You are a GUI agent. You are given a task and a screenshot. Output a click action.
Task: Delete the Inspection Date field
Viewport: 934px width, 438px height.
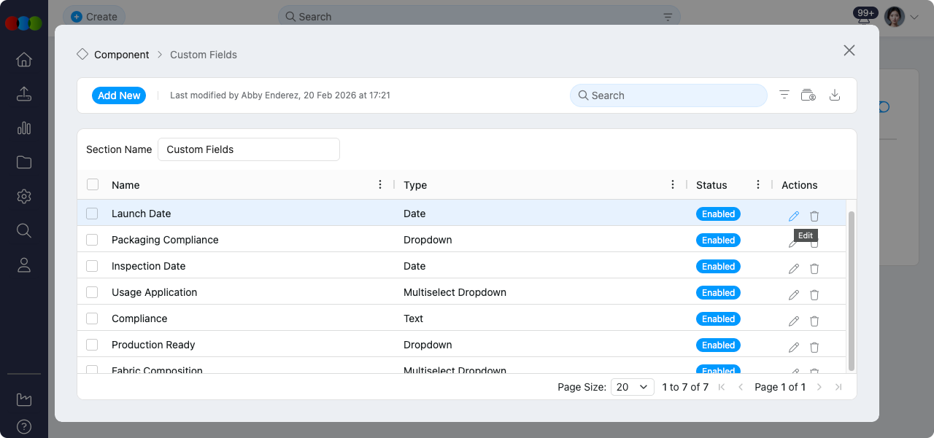[814, 268]
